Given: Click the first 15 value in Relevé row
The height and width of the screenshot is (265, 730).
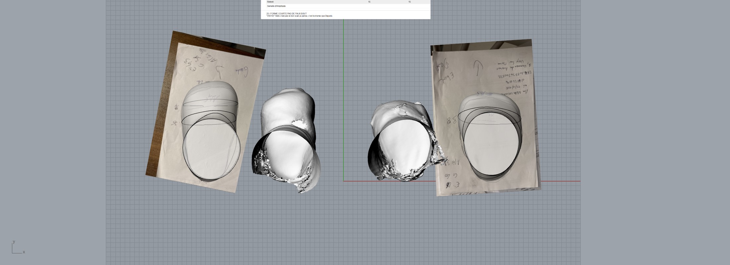Looking at the screenshot, I should coord(369,2).
